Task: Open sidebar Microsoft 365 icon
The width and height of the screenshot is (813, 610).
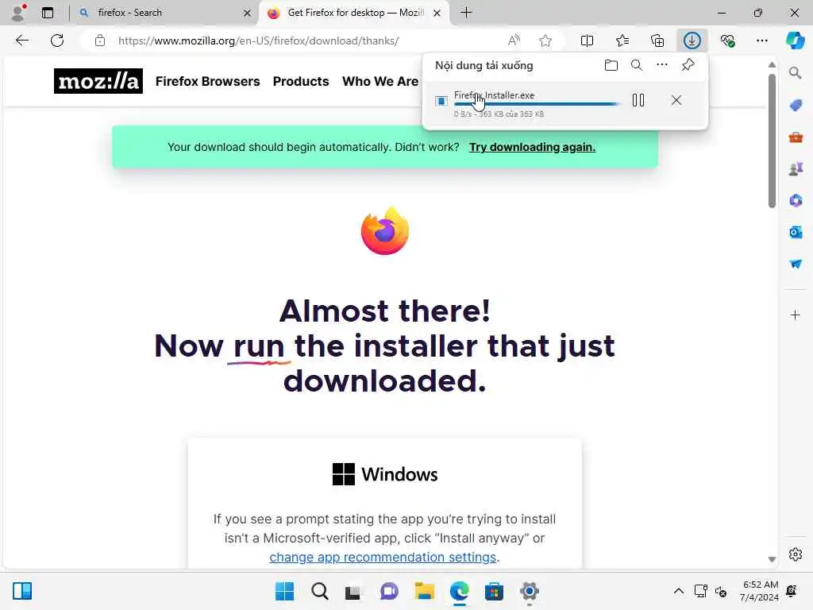Action: click(x=796, y=200)
